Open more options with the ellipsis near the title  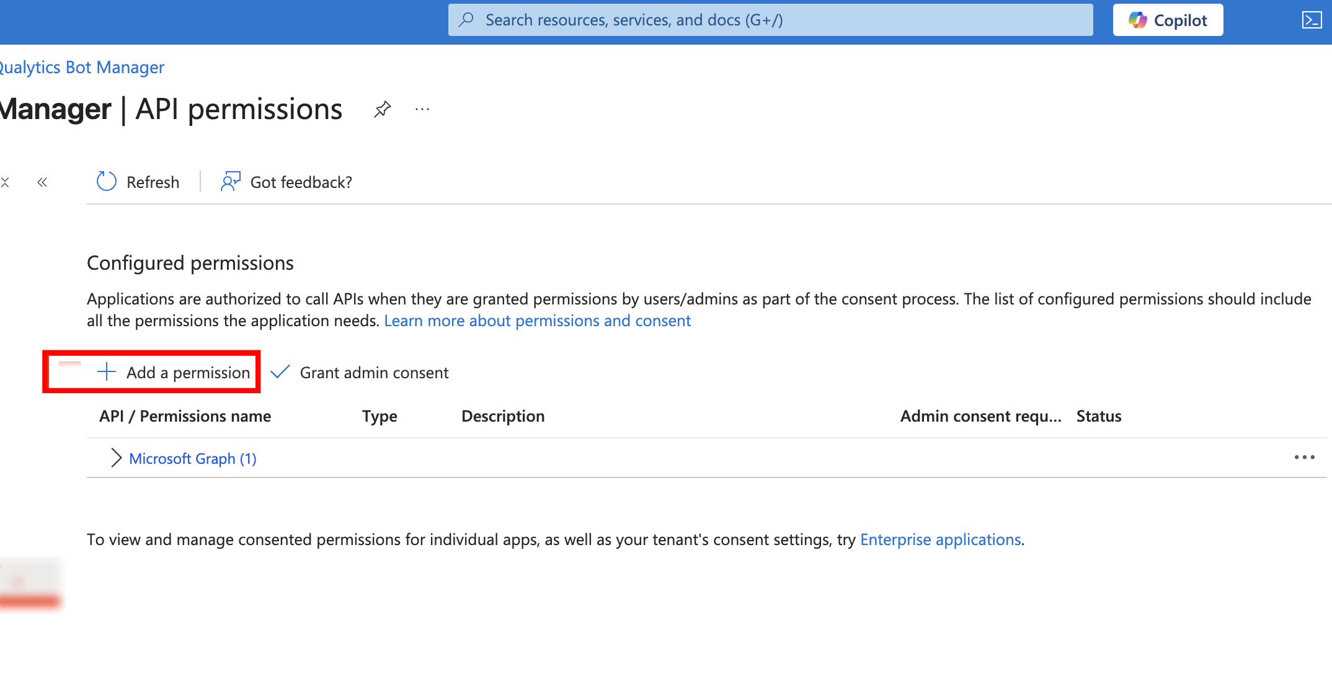coord(422,109)
